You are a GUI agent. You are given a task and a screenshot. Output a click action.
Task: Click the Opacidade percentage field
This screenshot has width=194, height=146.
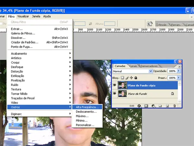click(x=172, y=71)
